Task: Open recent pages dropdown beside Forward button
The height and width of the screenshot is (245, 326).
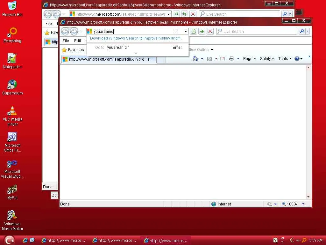Action: click(81, 32)
